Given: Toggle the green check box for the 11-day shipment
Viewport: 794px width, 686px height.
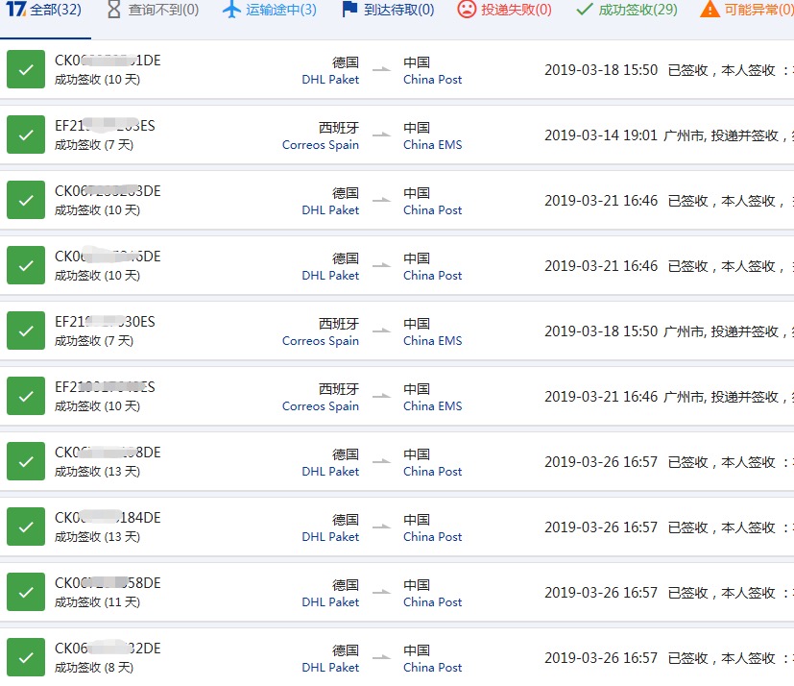Looking at the screenshot, I should pos(25,593).
